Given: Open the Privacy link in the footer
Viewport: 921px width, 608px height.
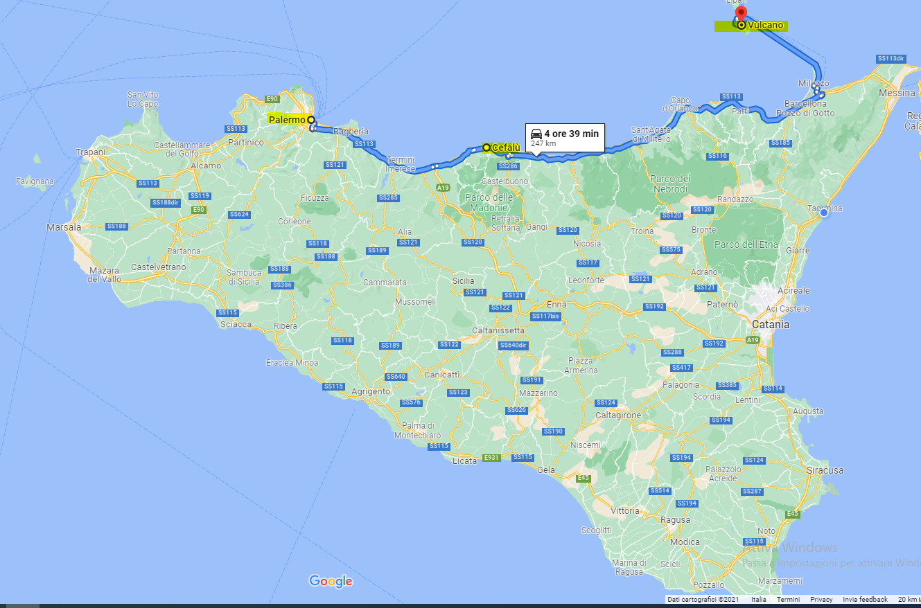Looking at the screenshot, I should 821,600.
